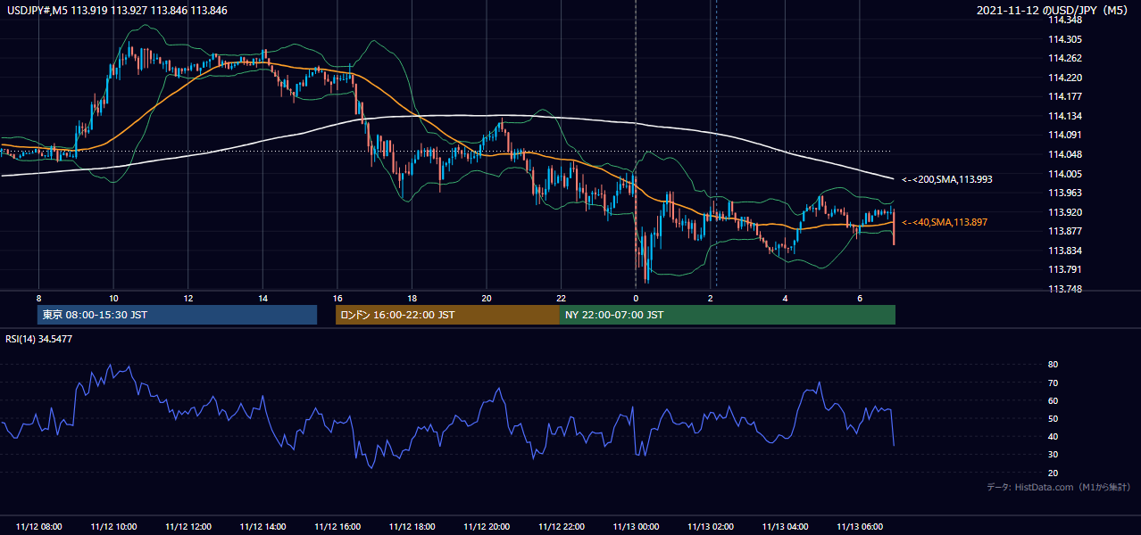The width and height of the screenshot is (1141, 535).
Task: Click the RSI 70 level label
Action: 1053,383
